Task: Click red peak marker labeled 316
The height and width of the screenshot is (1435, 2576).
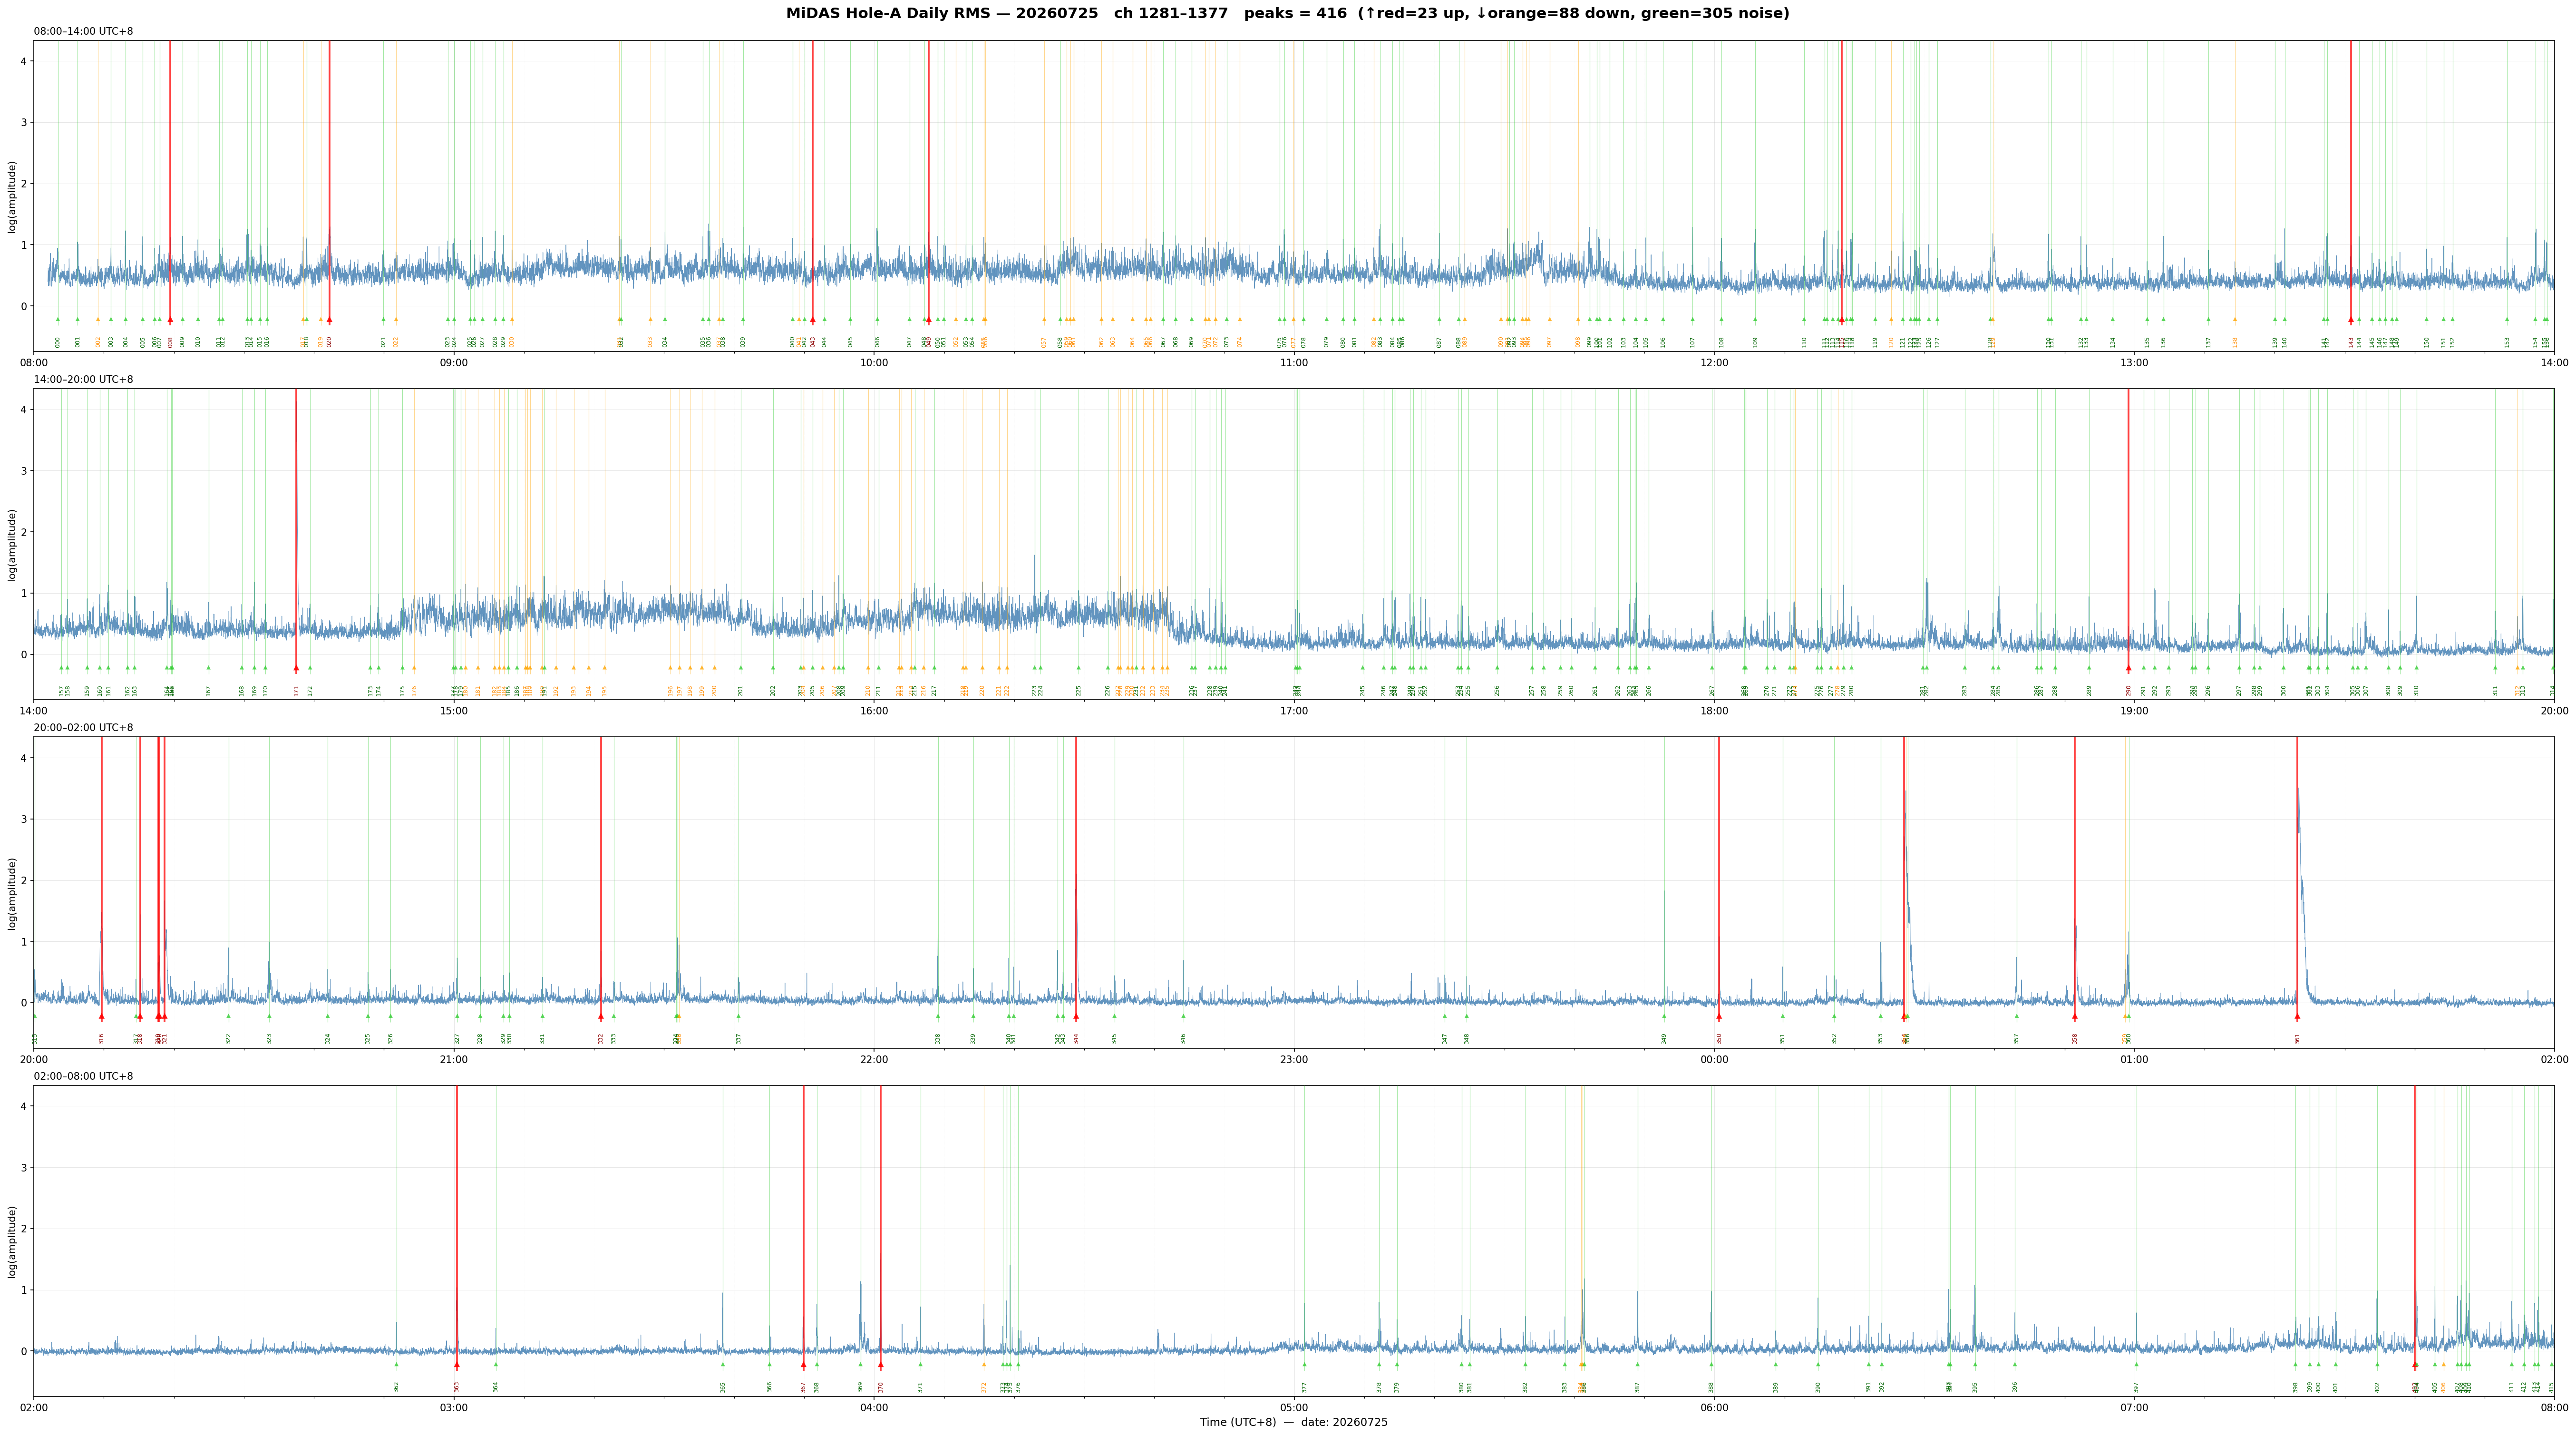Action: (101, 1017)
